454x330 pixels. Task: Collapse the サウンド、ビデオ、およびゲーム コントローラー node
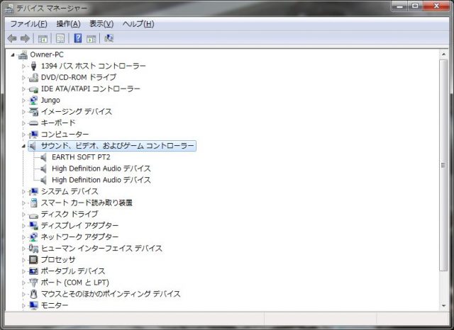point(23,146)
